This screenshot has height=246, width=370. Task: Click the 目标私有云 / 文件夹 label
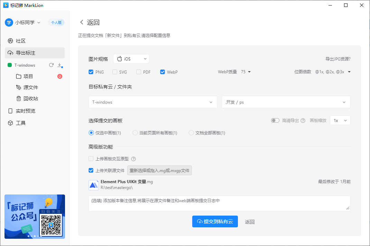pos(110,87)
